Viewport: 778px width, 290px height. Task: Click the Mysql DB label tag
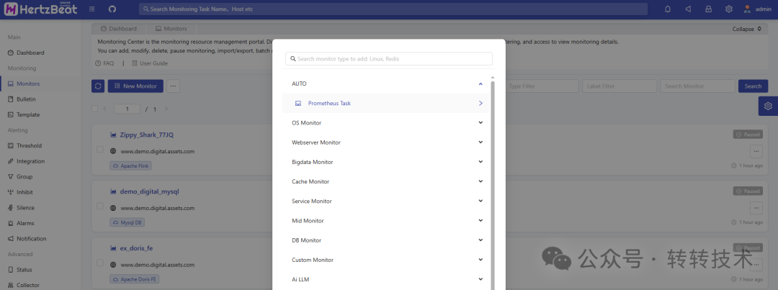click(128, 222)
